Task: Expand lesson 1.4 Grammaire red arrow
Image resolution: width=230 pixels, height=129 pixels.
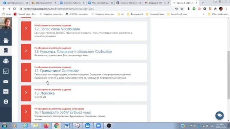Action: (26, 72)
